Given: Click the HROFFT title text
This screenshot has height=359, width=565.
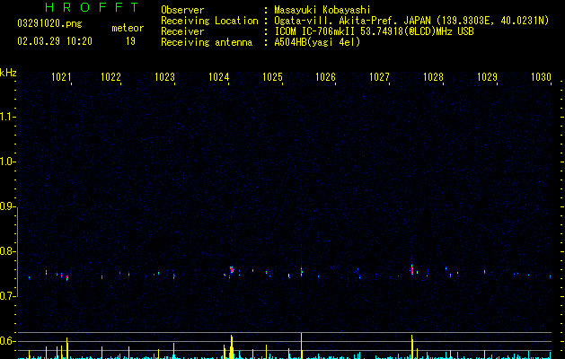Looking at the screenshot, I should (92, 7).
